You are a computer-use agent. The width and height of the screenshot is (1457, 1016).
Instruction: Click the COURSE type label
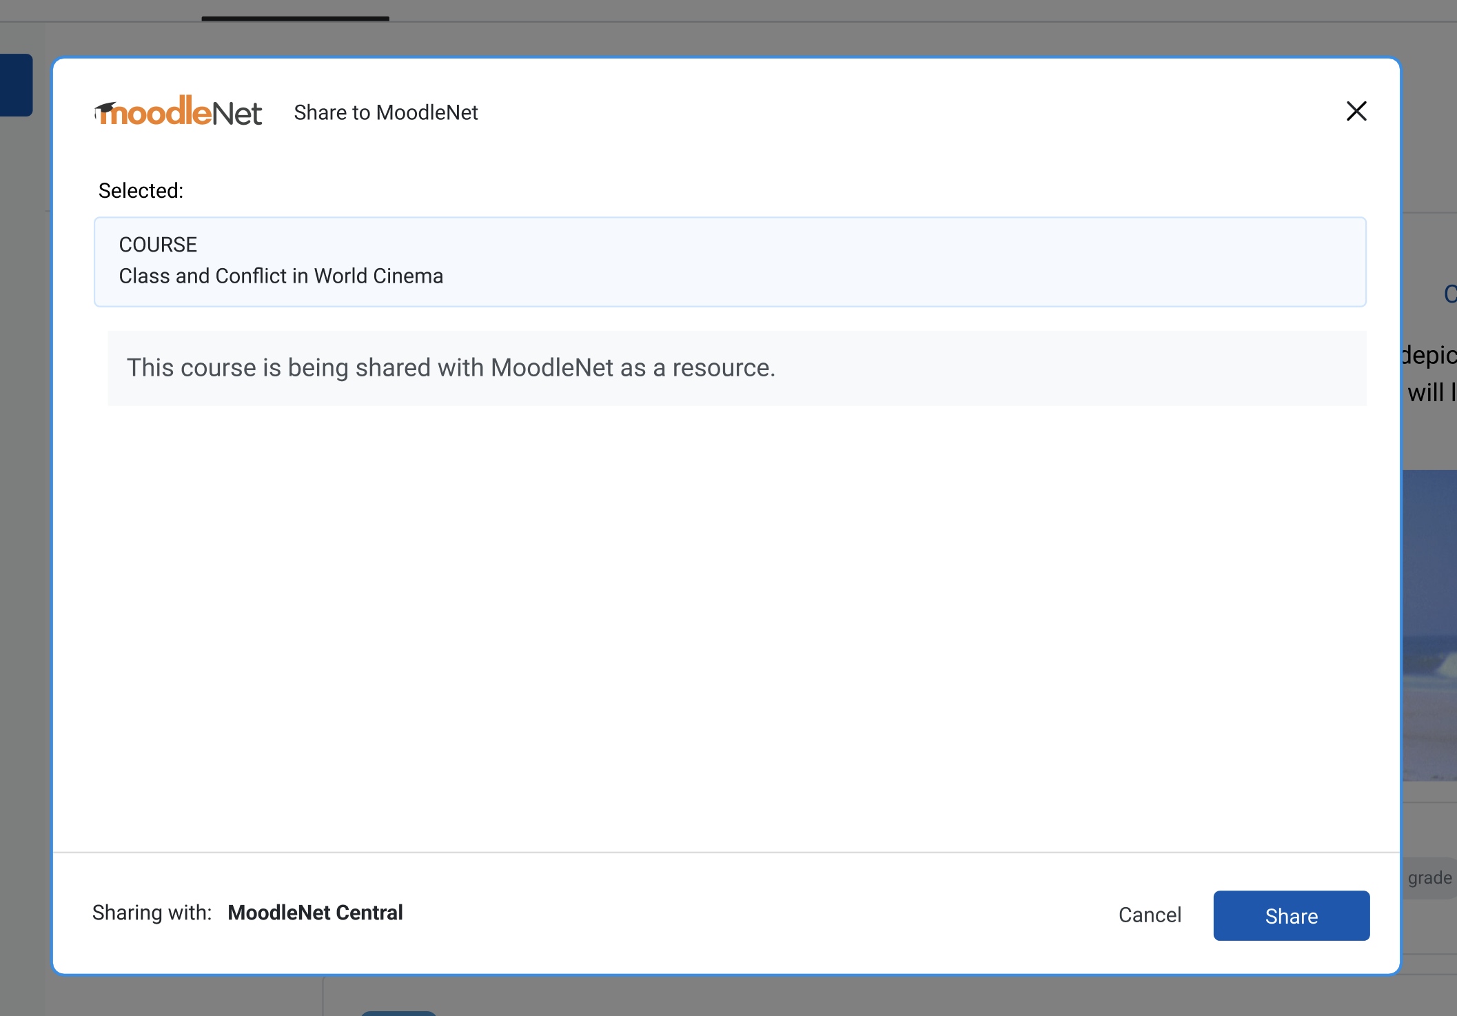click(158, 245)
